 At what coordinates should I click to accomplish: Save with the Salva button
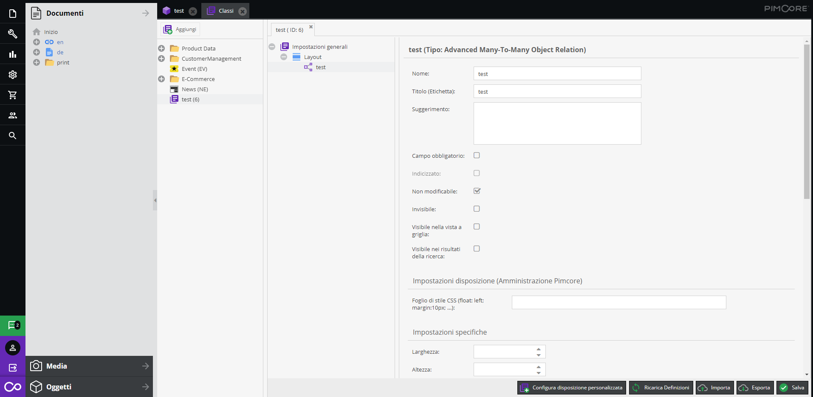[x=792, y=388]
